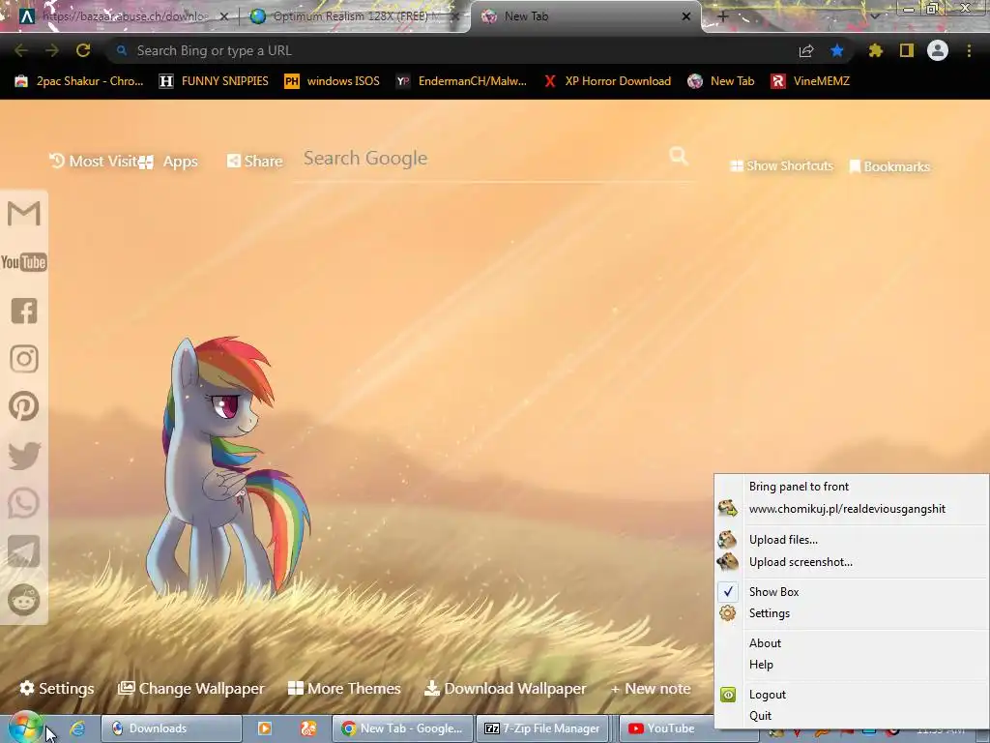Select Help in the tray menu
Screen dimensions: 990x743
tap(851, 665)
